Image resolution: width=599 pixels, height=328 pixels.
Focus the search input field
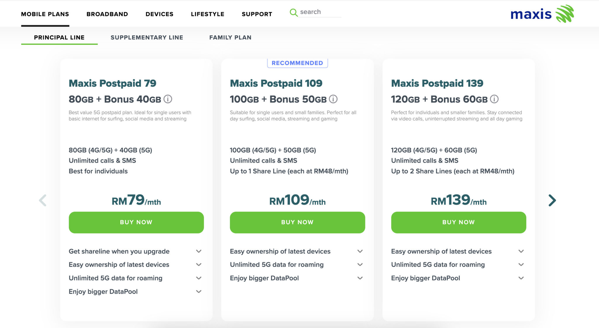click(320, 12)
